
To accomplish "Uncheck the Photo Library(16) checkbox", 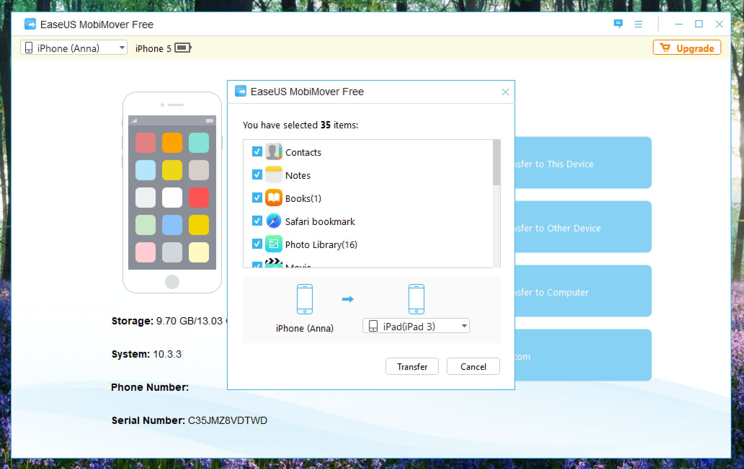I will pyautogui.click(x=257, y=244).
